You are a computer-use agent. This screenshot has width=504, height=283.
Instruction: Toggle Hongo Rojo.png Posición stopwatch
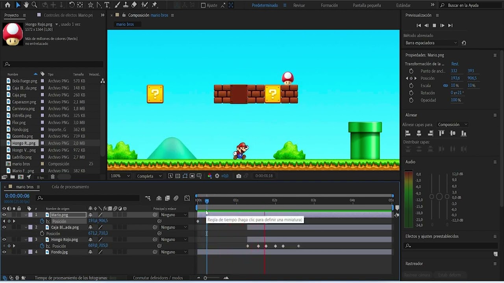[x=42, y=246]
